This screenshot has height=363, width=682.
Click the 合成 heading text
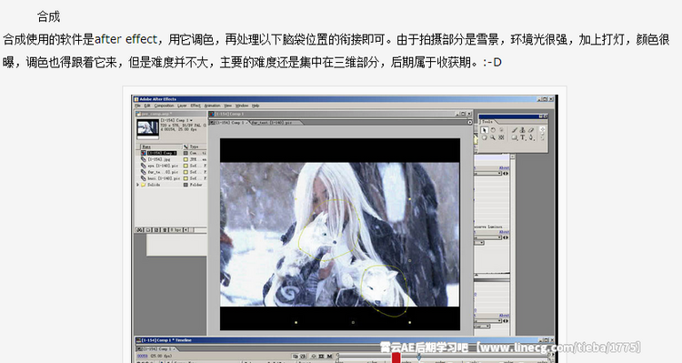49,16
